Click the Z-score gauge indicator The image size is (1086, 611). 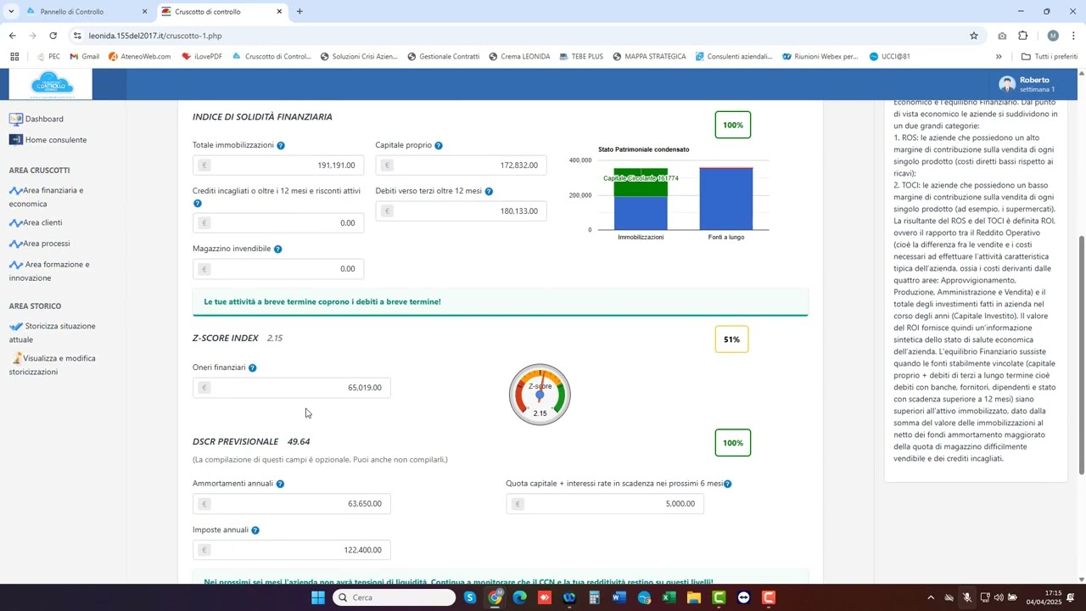coord(540,395)
